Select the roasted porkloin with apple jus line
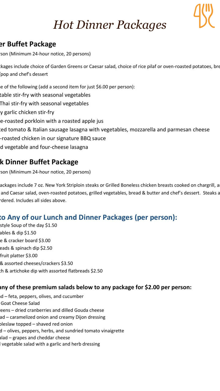Image resolution: width=220 pixels, height=391 pixels. pyautogui.click(x=52, y=121)
